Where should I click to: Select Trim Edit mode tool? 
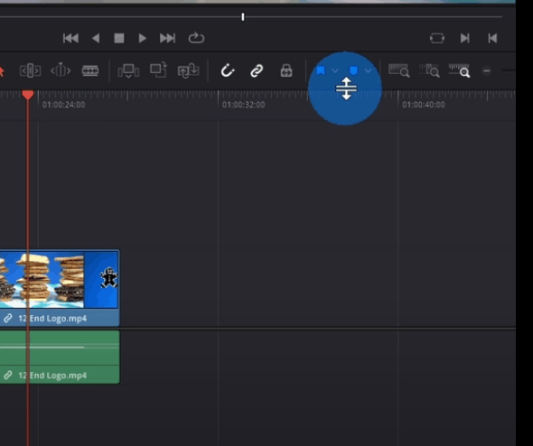[30, 70]
